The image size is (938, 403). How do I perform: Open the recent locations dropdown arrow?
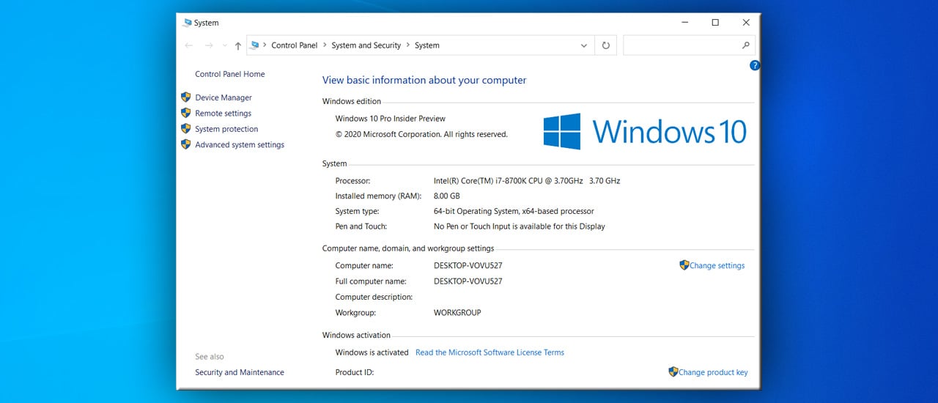click(x=224, y=45)
